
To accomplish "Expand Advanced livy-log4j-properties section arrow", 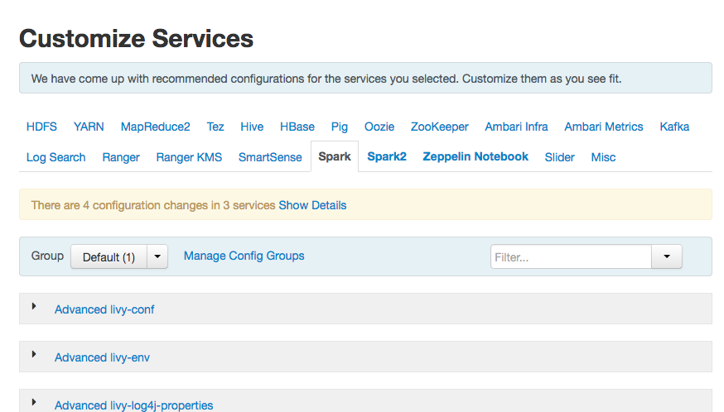I will (x=35, y=402).
